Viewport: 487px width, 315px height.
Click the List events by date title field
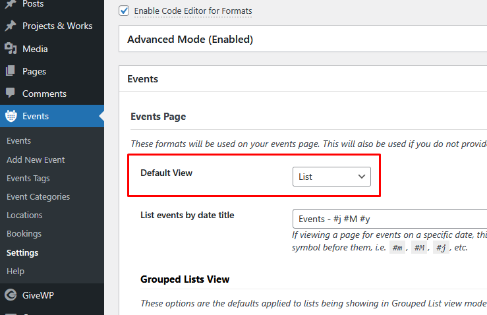389,219
